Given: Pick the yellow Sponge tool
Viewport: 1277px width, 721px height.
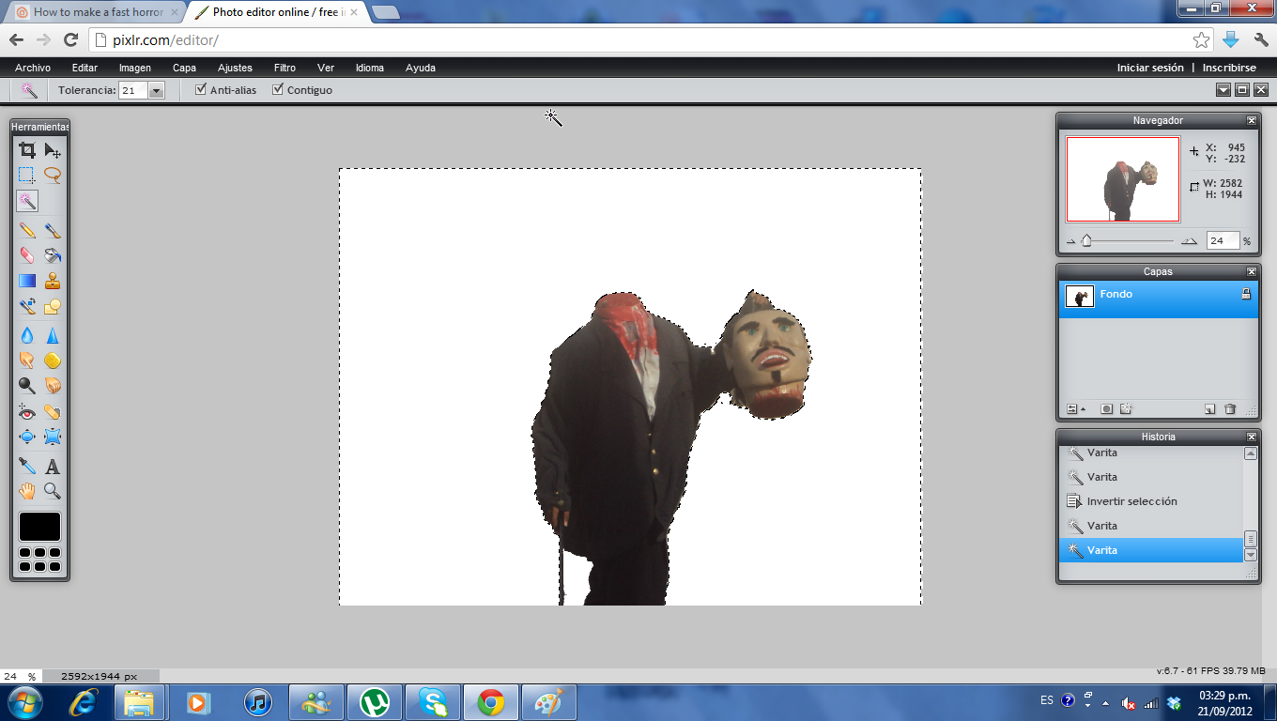Looking at the screenshot, I should 53,360.
